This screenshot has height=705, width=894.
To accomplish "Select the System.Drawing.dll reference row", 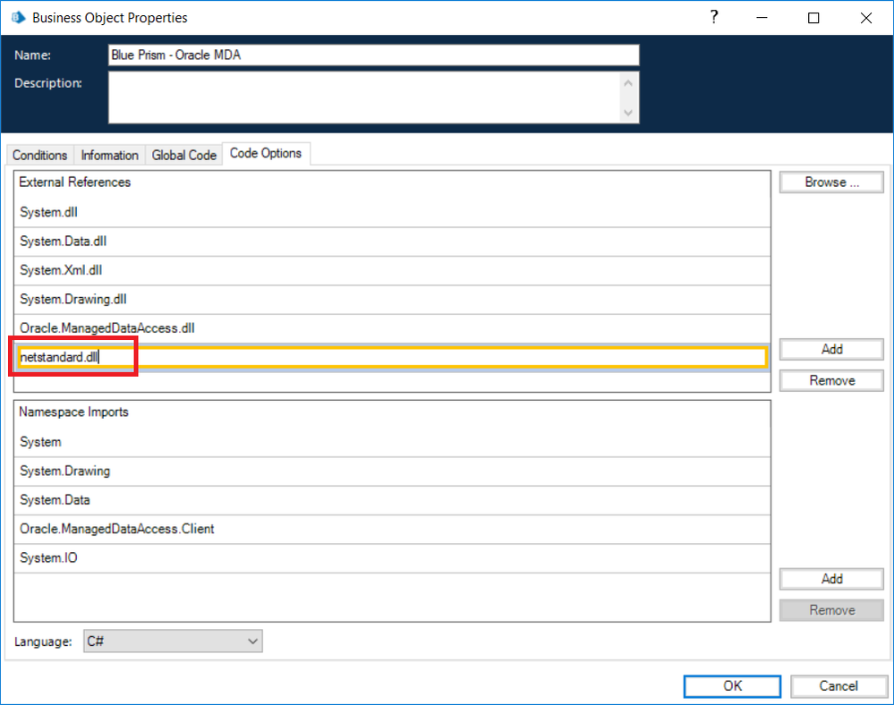I will coord(392,300).
